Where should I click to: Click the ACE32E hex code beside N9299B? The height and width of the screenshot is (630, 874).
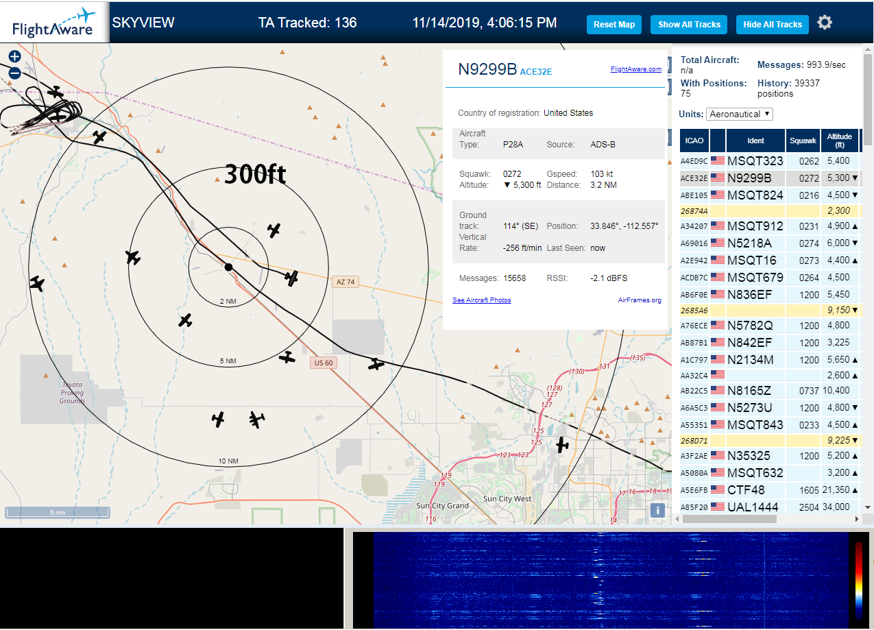536,71
